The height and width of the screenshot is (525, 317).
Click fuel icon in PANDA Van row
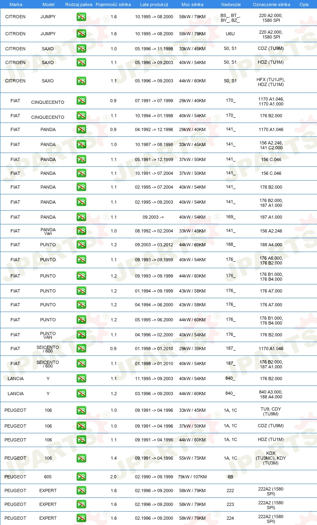[81, 231]
